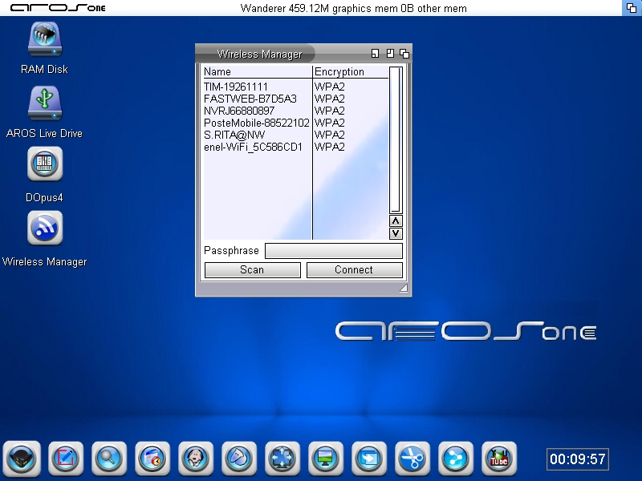Screen dimensions: 642x481
Task: Click the Wireless Manager depth gadget
Action: [404, 54]
